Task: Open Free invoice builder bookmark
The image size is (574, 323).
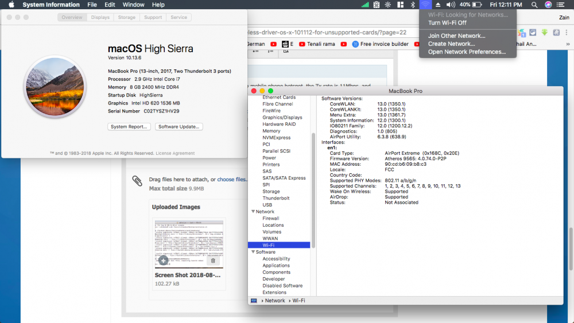Action: point(381,44)
